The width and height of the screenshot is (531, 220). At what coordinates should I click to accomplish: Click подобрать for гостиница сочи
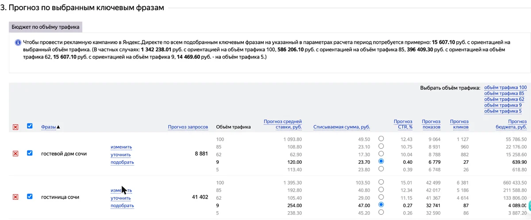click(x=122, y=205)
